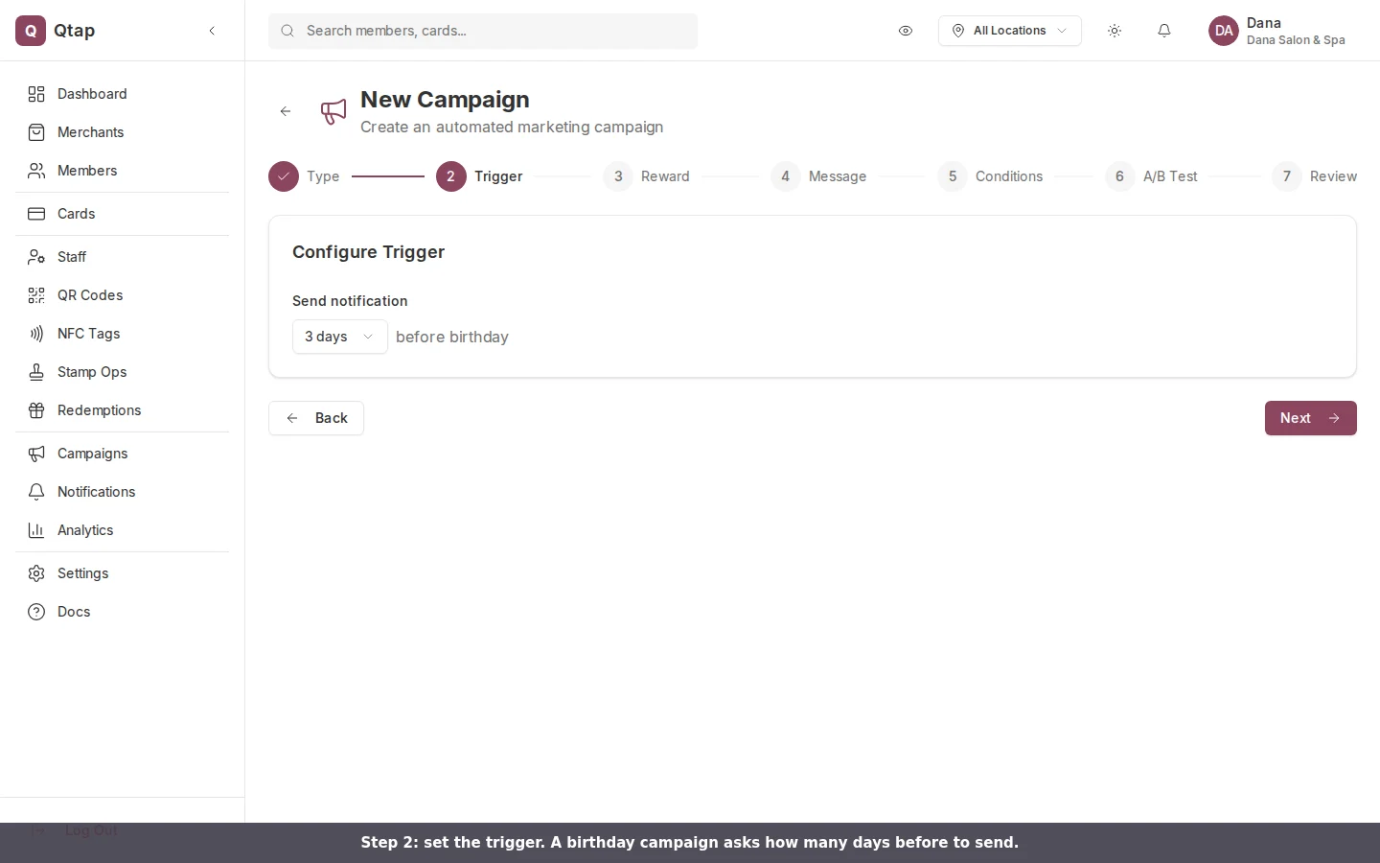Toggle the eye preview icon

906,31
